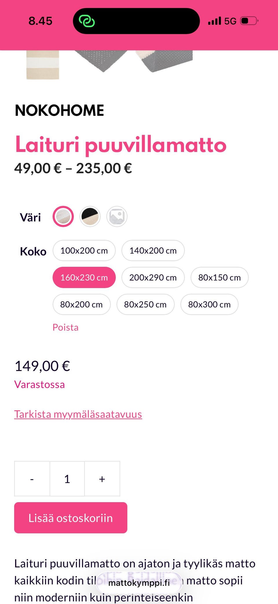Image resolution: width=278 pixels, height=604 pixels.
Task: Decrease quantity with minus button
Action: (32, 479)
